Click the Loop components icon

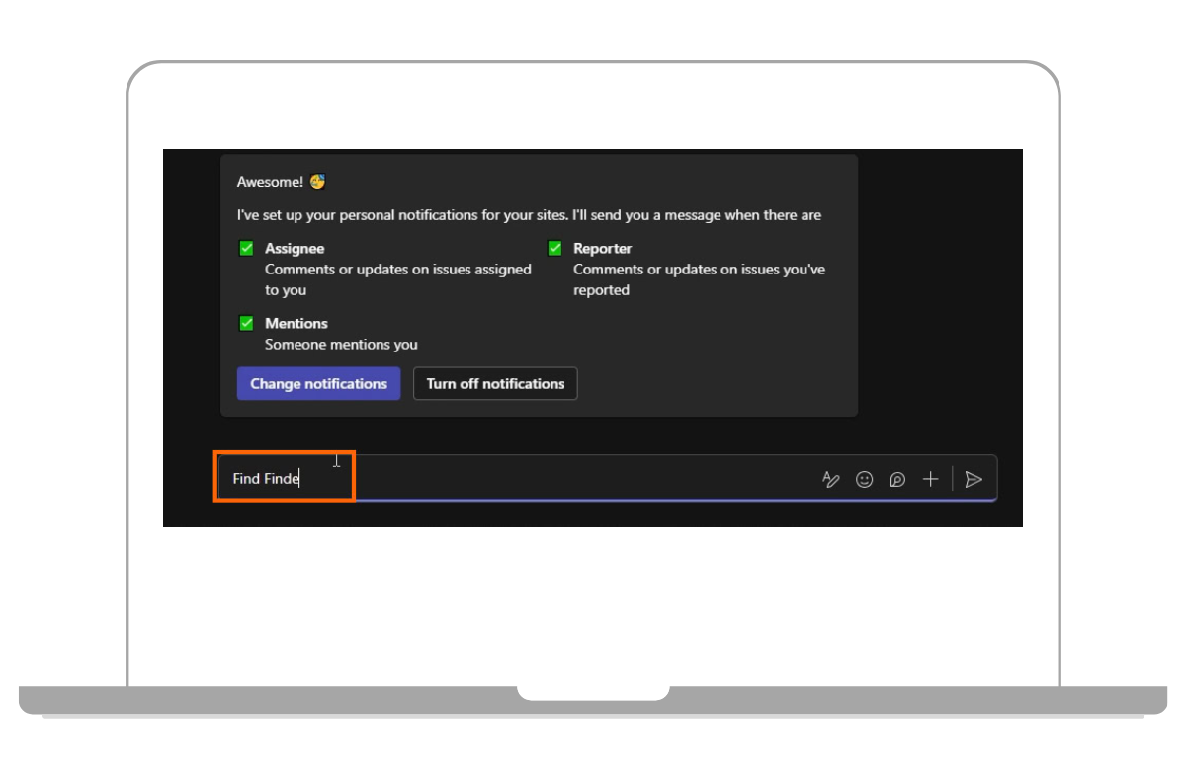897,480
